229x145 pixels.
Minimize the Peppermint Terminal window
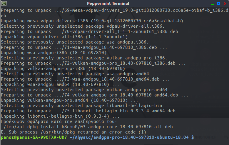pyautogui.click(x=213, y=4)
